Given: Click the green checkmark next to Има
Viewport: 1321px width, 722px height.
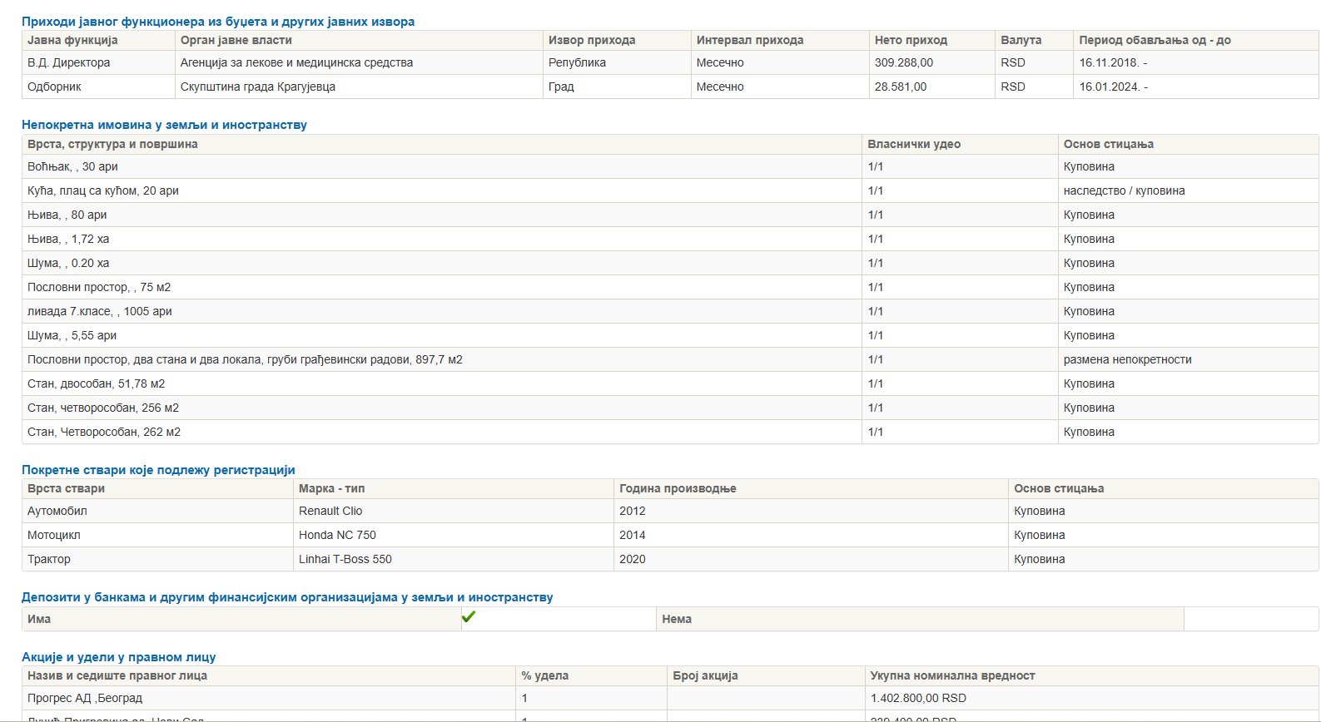Looking at the screenshot, I should (x=469, y=617).
